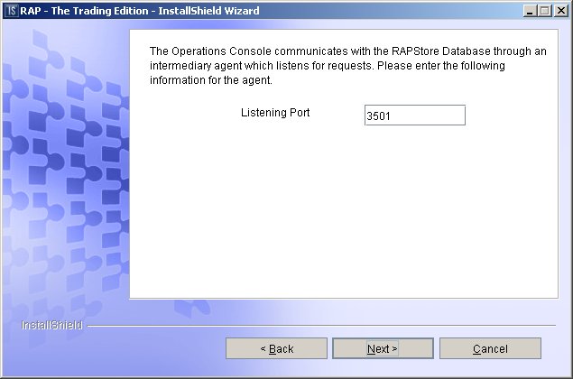Focus the Listening Port input field
This screenshot has height=379, width=573.
415,116
